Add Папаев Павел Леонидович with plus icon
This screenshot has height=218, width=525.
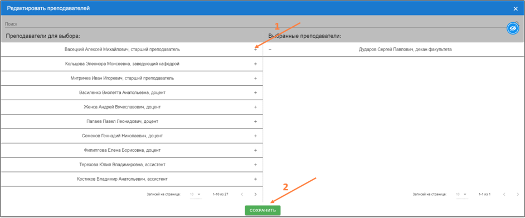pyautogui.click(x=255, y=122)
